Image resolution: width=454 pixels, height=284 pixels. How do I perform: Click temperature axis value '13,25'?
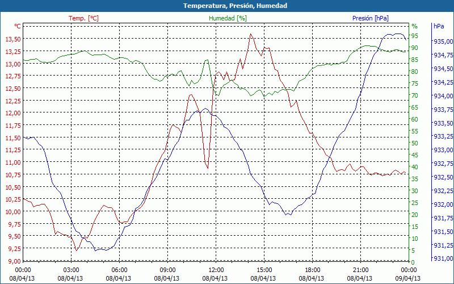coord(13,52)
